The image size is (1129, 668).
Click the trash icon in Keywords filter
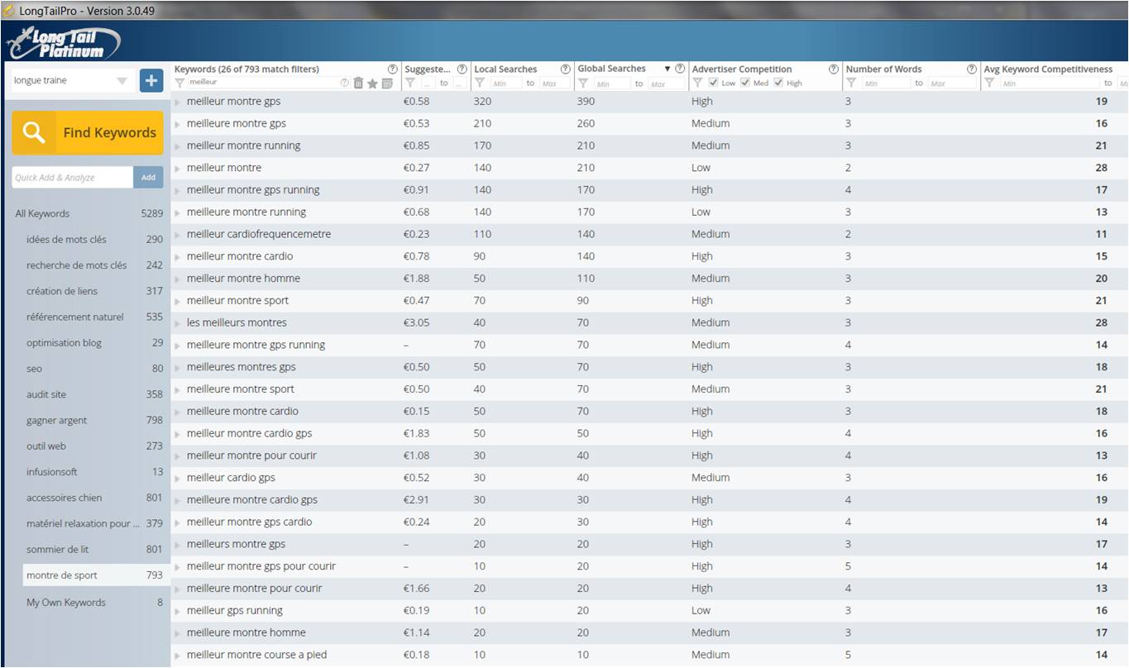(358, 83)
